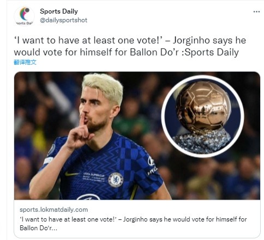Open the Sports Daily profile avatar
Viewport: 264px width, 240px height.
[x=24, y=16]
